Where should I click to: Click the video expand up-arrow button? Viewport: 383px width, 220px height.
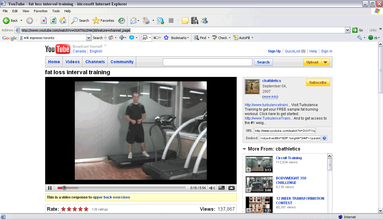[232, 188]
